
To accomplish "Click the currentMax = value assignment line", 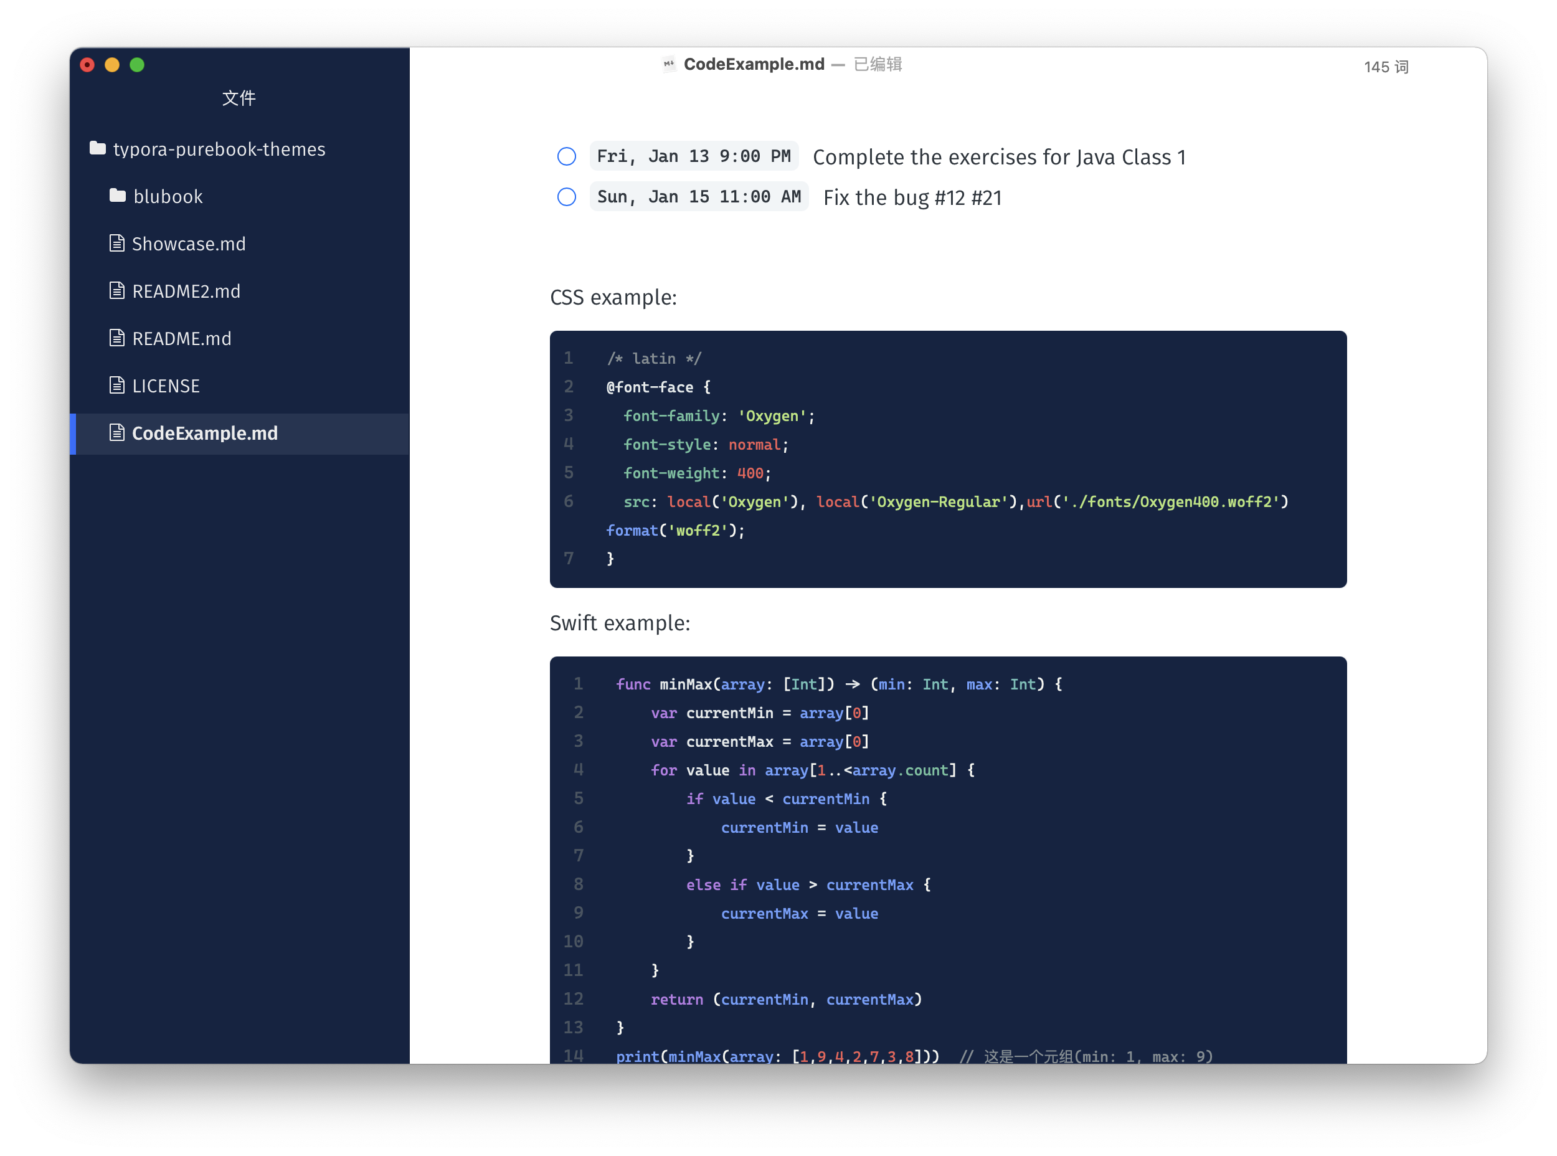I will (x=799, y=914).
